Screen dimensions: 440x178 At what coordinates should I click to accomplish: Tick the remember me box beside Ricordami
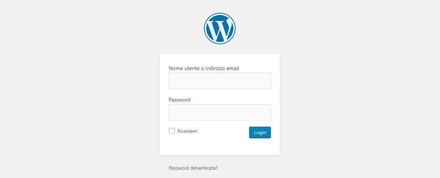(x=172, y=131)
